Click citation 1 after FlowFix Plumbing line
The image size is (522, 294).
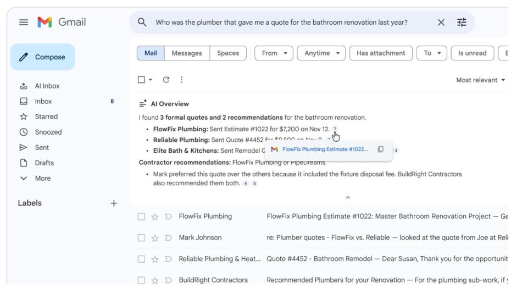pos(335,129)
